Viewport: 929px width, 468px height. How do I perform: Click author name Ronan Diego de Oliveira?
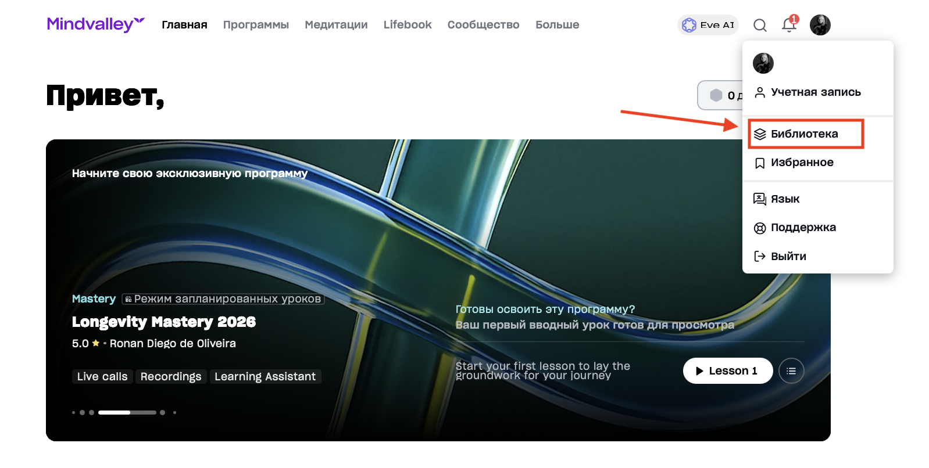tap(173, 344)
